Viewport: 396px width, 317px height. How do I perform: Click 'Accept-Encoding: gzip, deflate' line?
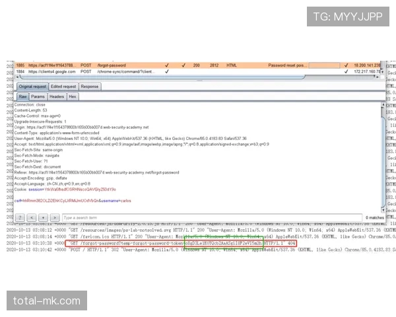[40, 178]
